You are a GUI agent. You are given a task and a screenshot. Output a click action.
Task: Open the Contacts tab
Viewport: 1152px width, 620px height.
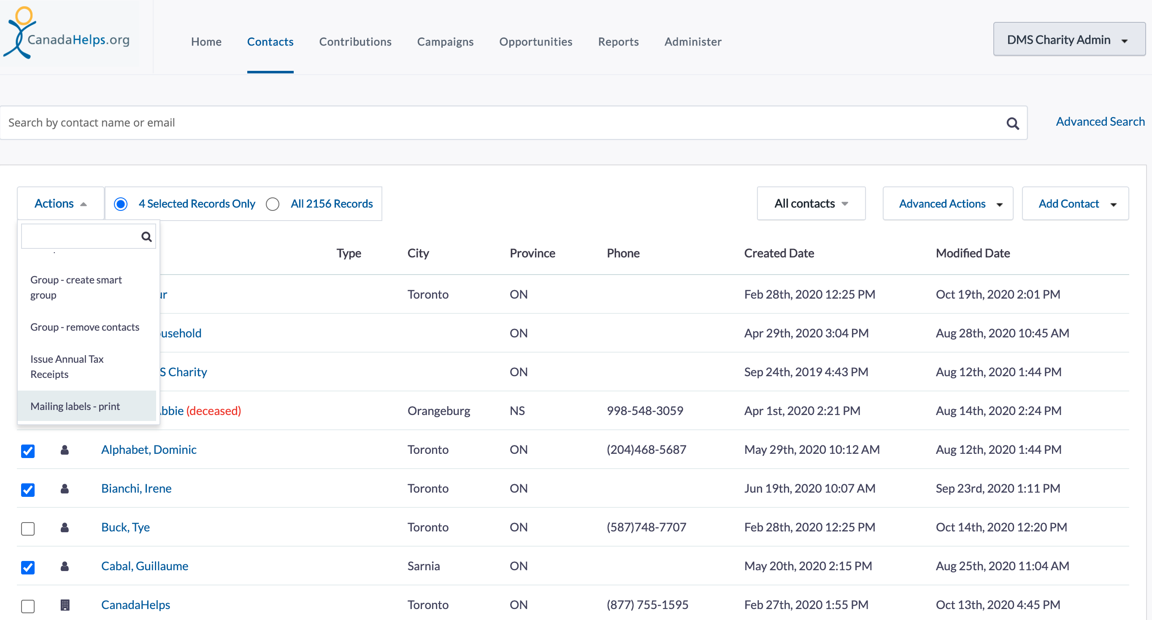tap(270, 42)
